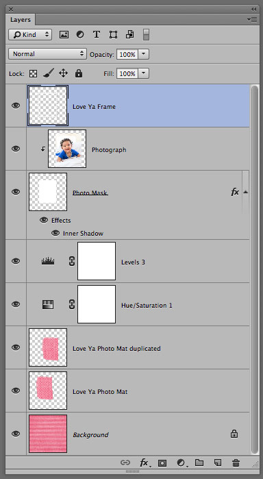The width and height of the screenshot is (263, 479).
Task: Click the Link Layers chain icon
Action: [x=125, y=463]
